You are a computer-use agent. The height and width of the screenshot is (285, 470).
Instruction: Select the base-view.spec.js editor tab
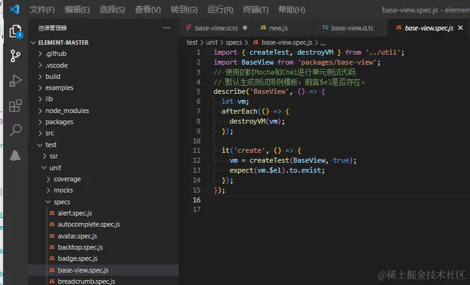coord(428,28)
